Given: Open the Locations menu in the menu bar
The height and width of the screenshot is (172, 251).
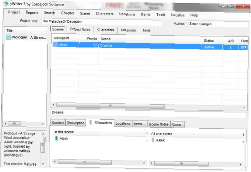Looking at the screenshot, I should click(x=127, y=14).
